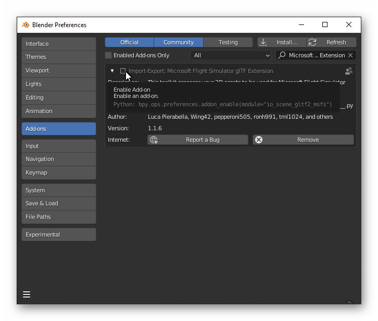Click the search field with Microsoft Extension text
This screenshot has width=378, height=321.
[x=316, y=55]
